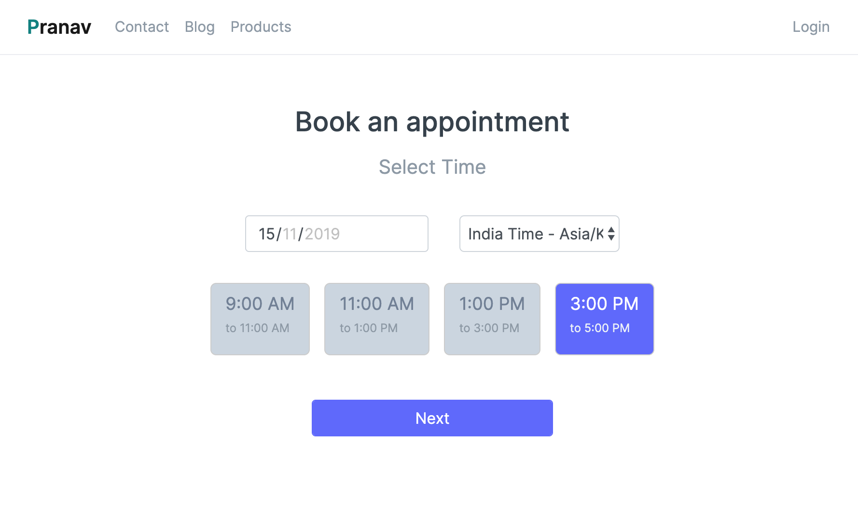
Task: Select the 11:00 AM to 1:00 PM option
Action: coord(376,319)
